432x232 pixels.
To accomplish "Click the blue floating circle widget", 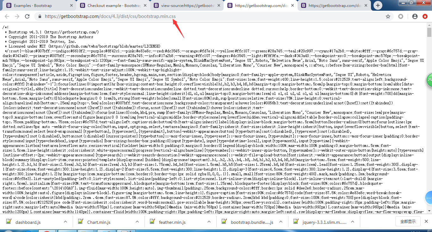I will coord(429,198).
